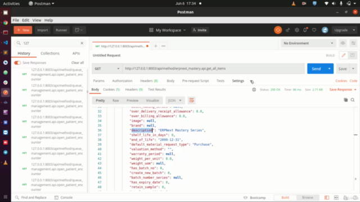Viewport: 360px width, 202px height.
Task: Switch two-pane view icon in status bar
Action: pos(336,198)
